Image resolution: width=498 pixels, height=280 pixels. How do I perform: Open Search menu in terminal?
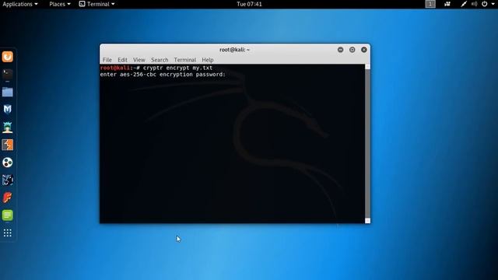[160, 60]
